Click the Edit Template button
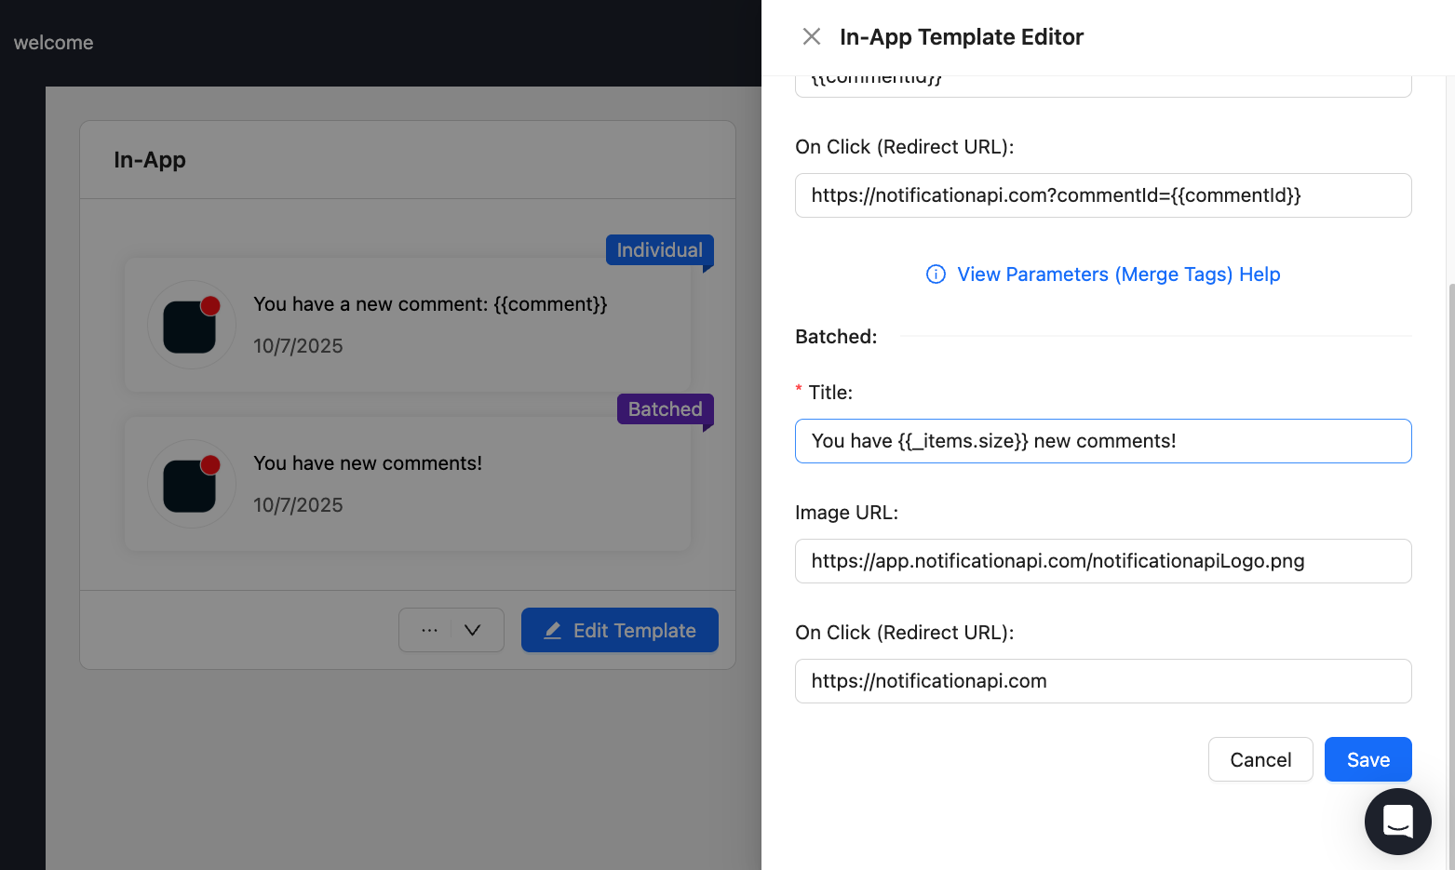1455x870 pixels. point(620,630)
